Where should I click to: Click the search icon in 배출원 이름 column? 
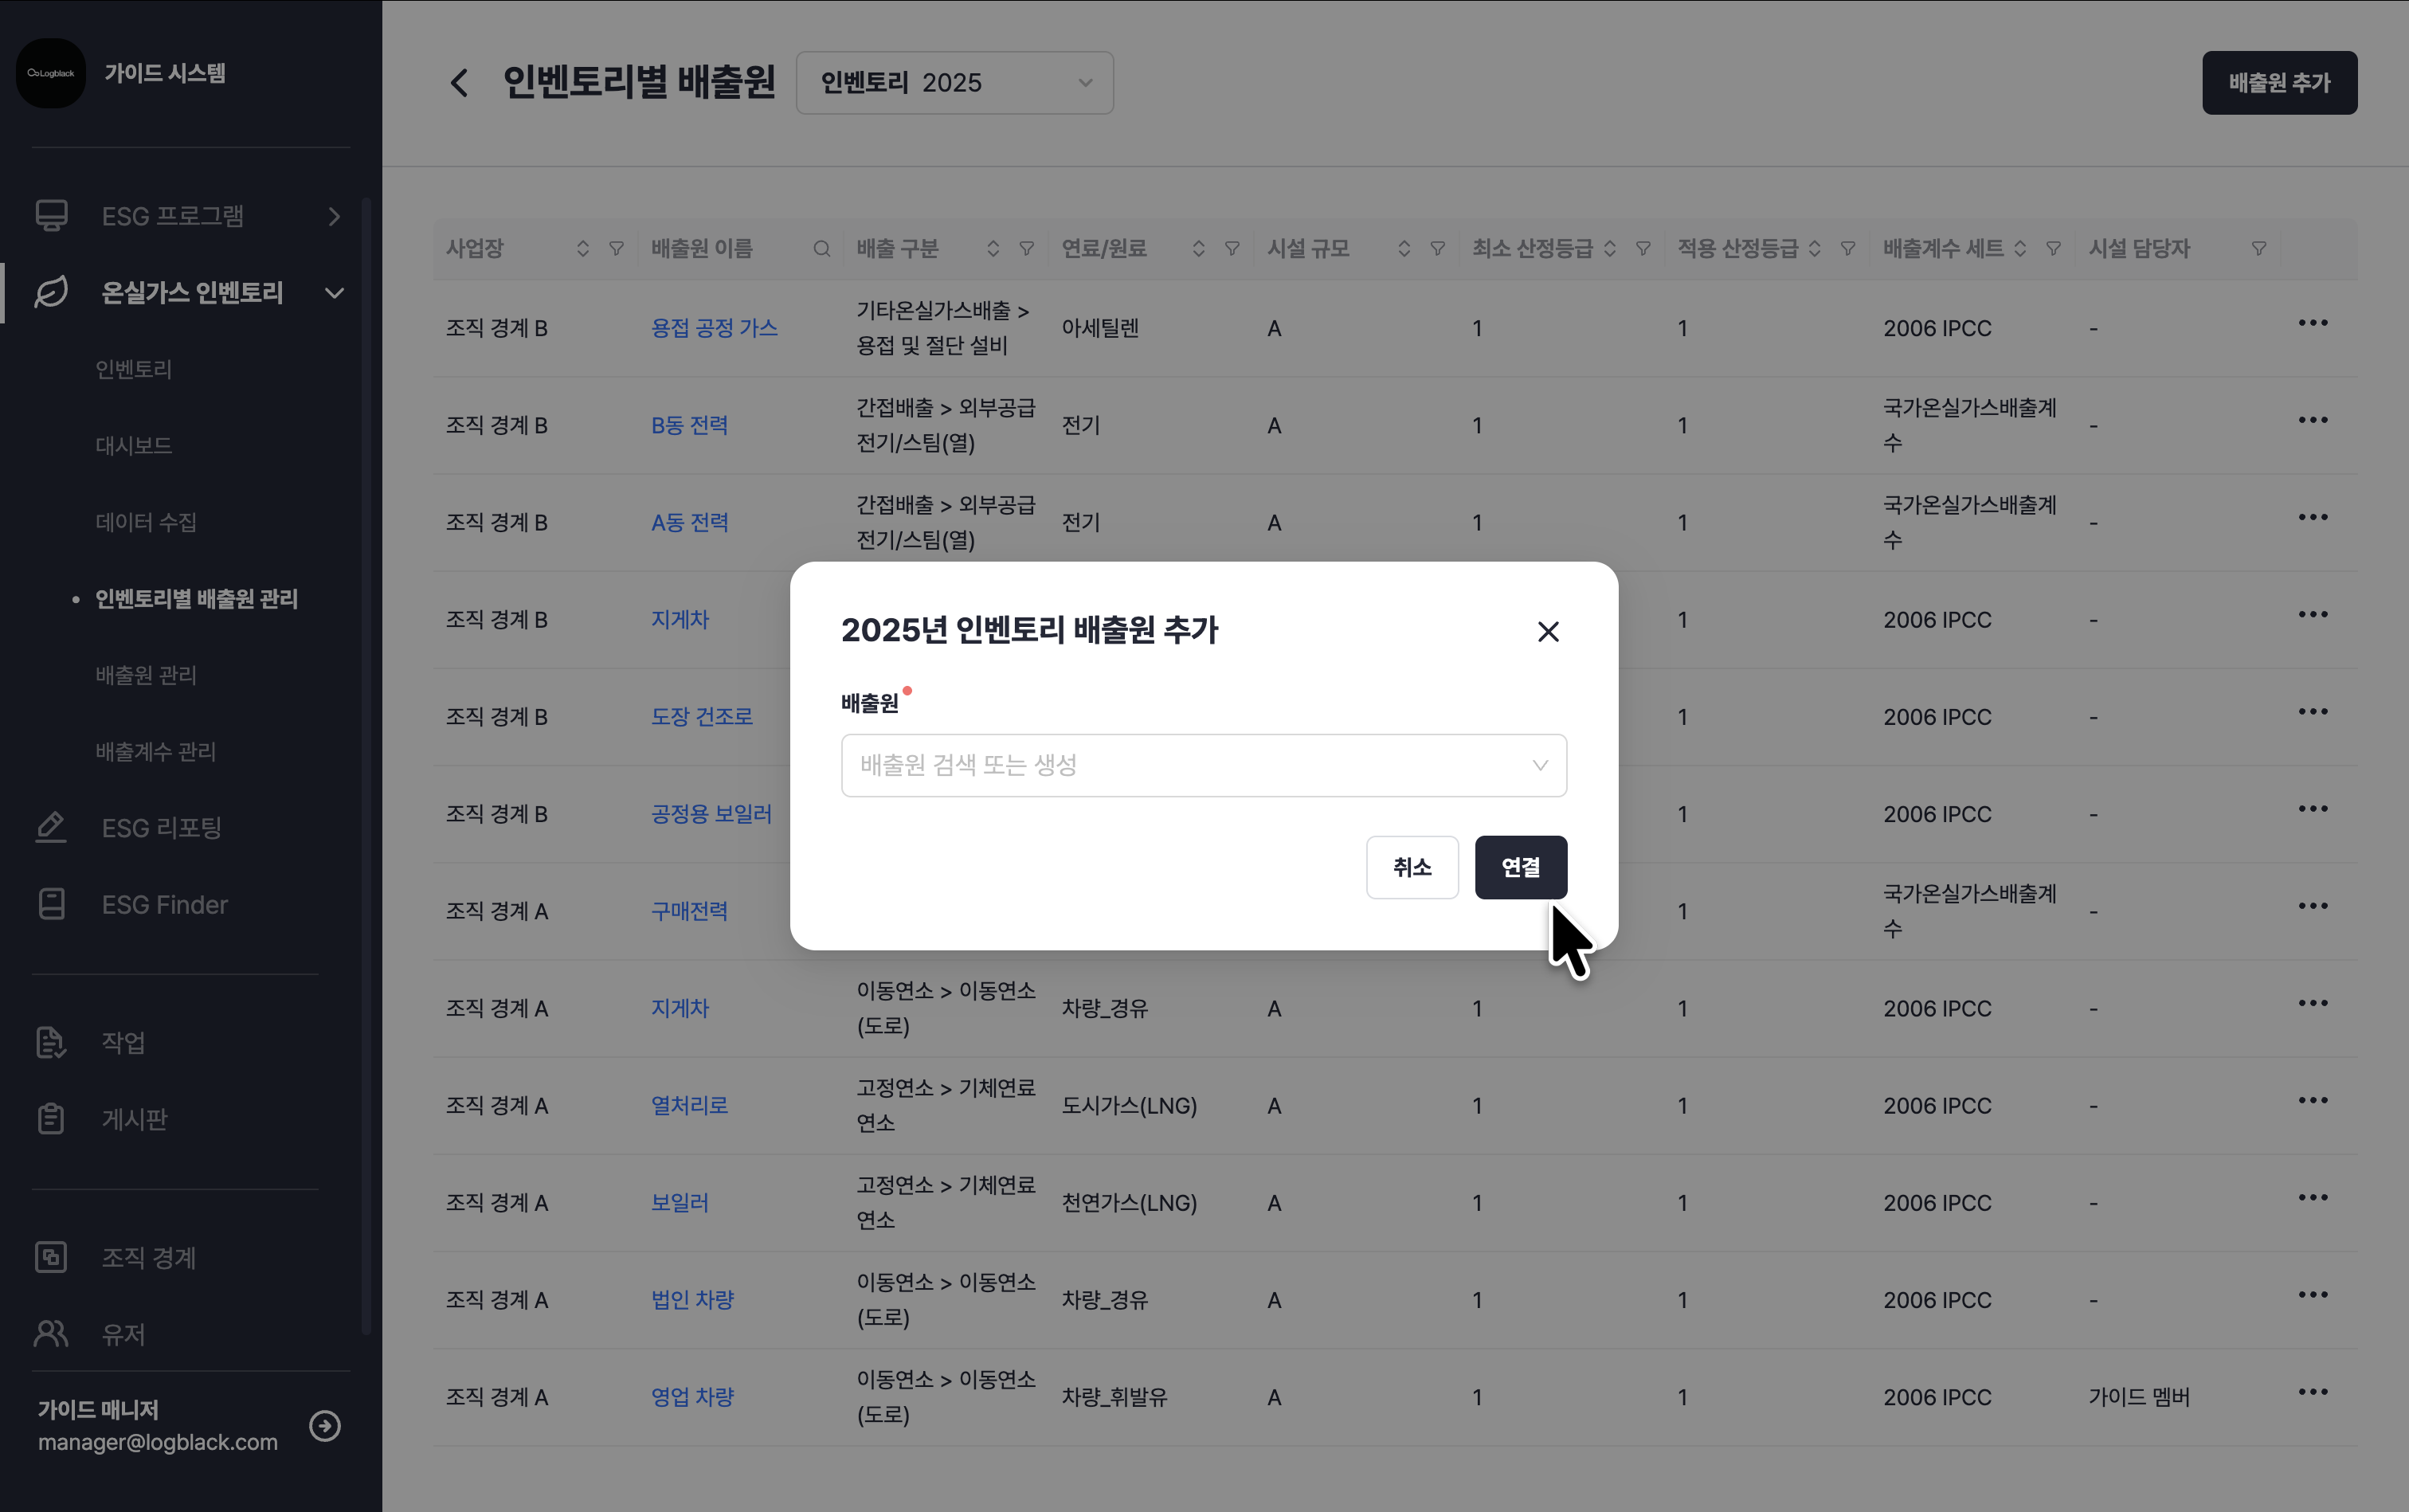[x=821, y=249]
